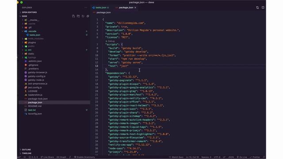Screen dimensions: 283x159
Task: Expand the .cache folder
Action: click(x=32, y=24)
